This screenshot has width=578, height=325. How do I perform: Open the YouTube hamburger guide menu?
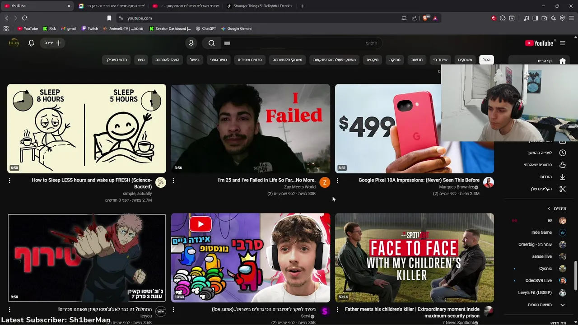pyautogui.click(x=563, y=43)
